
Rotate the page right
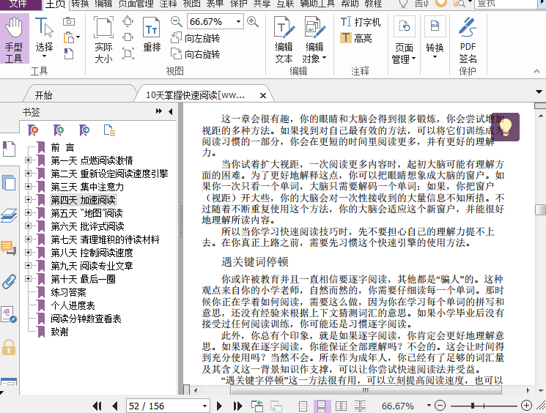(196, 54)
